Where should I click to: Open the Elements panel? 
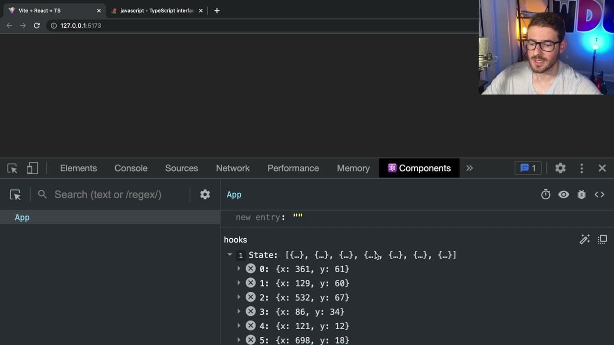pos(78,168)
